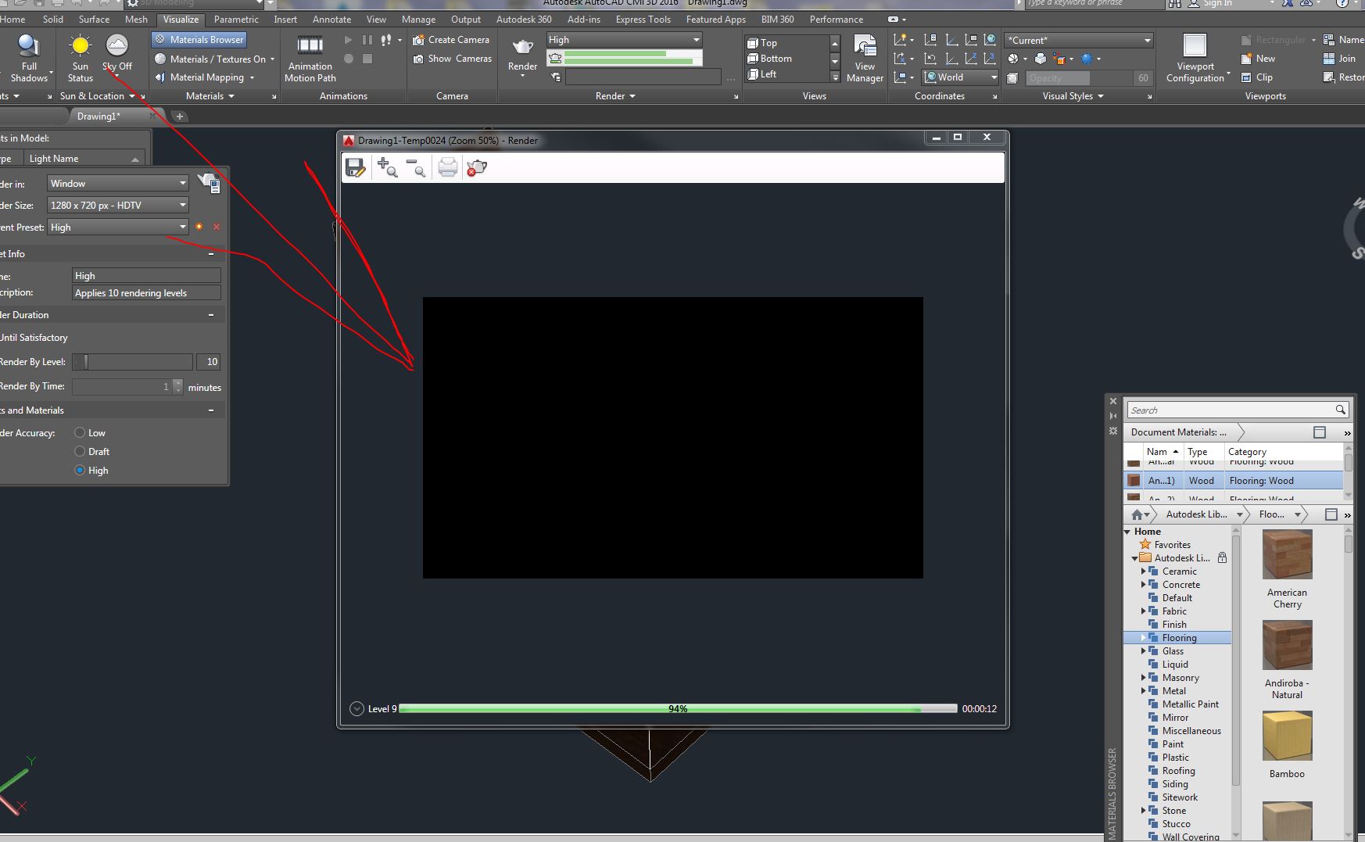Click the print icon in the Render window
The height and width of the screenshot is (842, 1365).
pos(447,167)
